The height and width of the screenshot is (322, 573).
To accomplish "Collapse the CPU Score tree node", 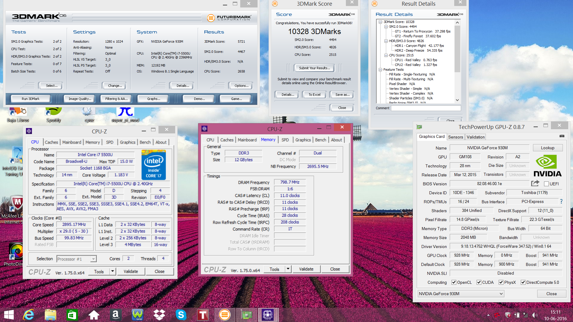I will [386, 55].
